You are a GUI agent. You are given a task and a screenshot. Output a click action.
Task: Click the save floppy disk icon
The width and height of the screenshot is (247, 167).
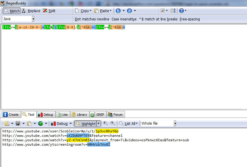(x=18, y=123)
